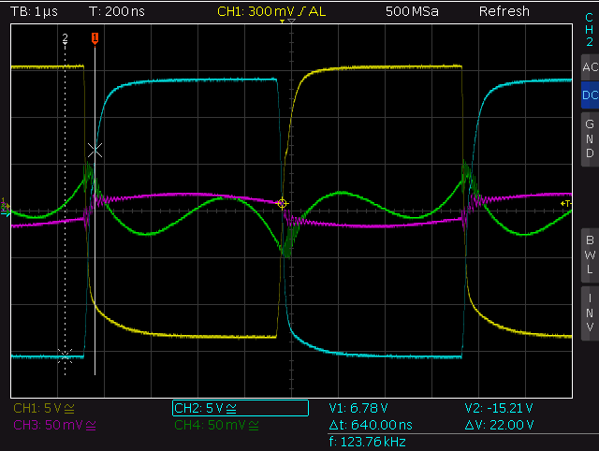Select AC coupling for CH2

(x=590, y=67)
